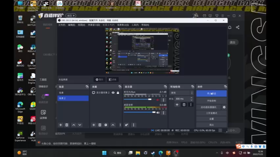Click 属性 properties button below preview

pyautogui.click(x=99, y=80)
